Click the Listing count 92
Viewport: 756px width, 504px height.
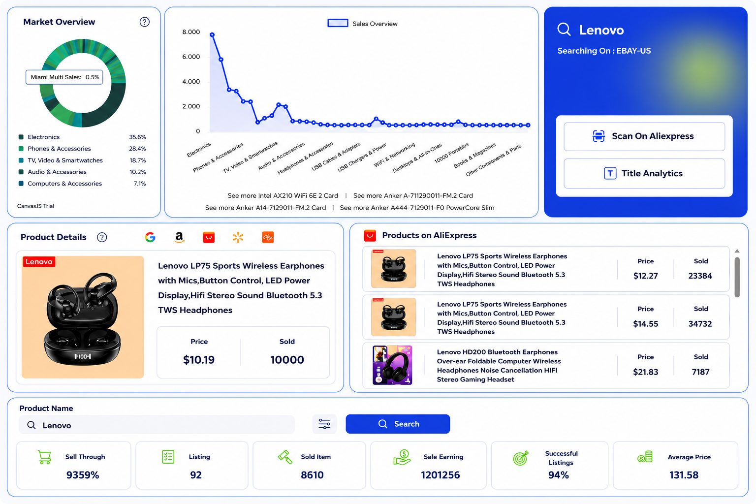tap(196, 475)
